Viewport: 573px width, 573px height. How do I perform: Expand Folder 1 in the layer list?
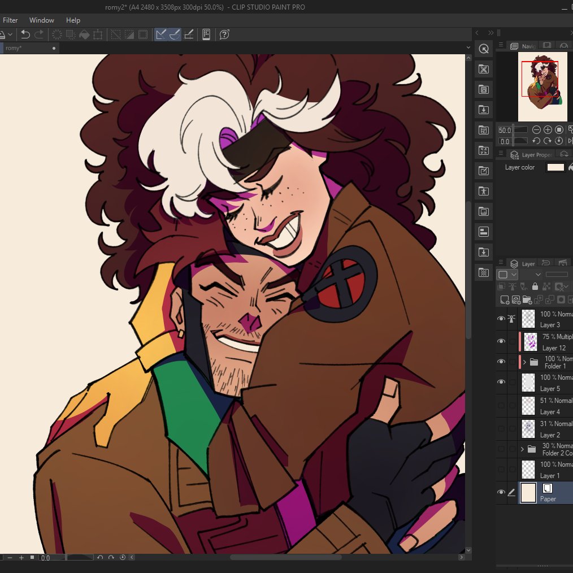coord(523,362)
